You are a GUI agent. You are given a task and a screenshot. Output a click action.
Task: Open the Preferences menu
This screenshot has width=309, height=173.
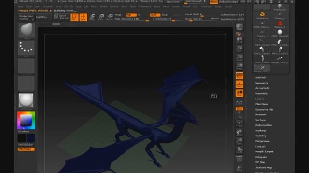pos(144,6)
